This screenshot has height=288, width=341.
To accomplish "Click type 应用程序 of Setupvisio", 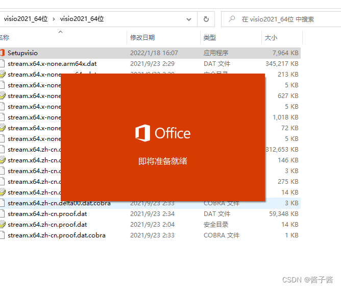I will pos(216,53).
